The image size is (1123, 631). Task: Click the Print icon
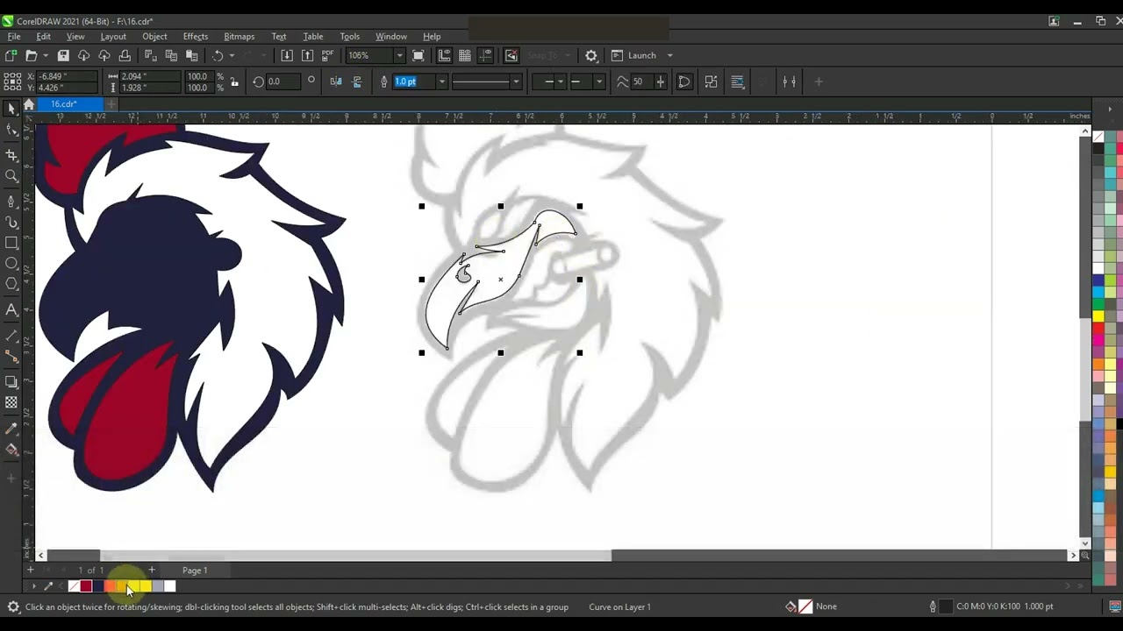[x=124, y=55]
